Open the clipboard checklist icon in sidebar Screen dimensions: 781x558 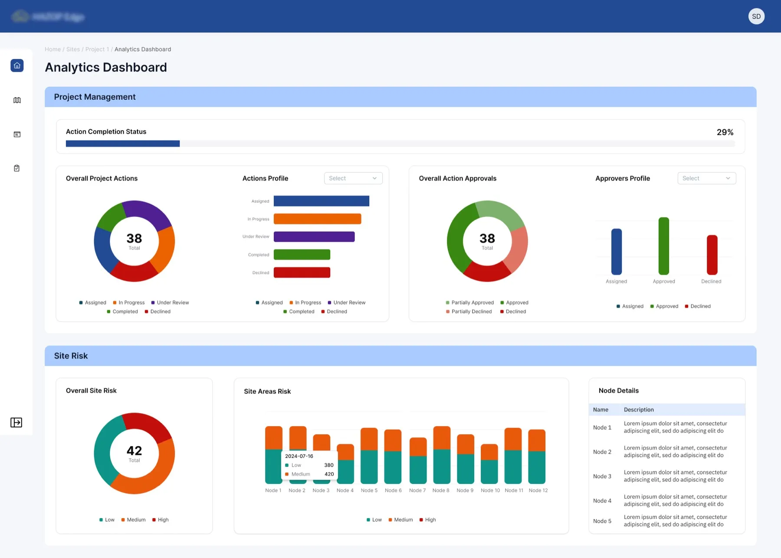[x=17, y=168]
